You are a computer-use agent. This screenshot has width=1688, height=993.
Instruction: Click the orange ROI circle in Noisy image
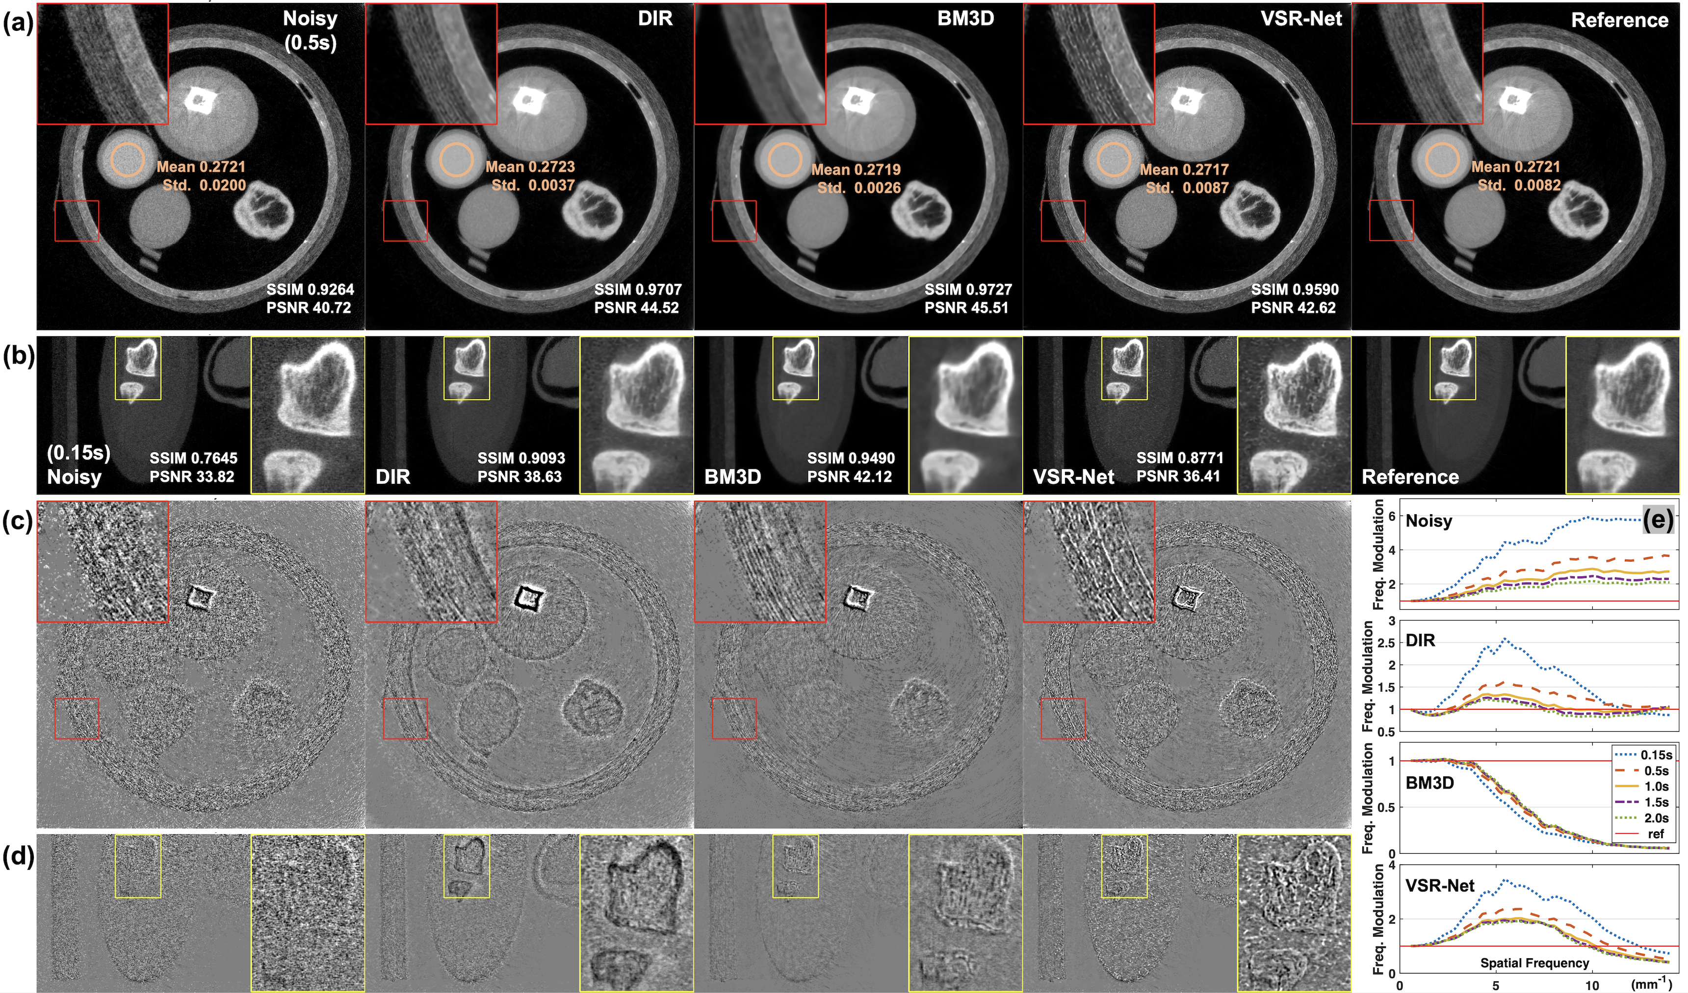pyautogui.click(x=127, y=159)
